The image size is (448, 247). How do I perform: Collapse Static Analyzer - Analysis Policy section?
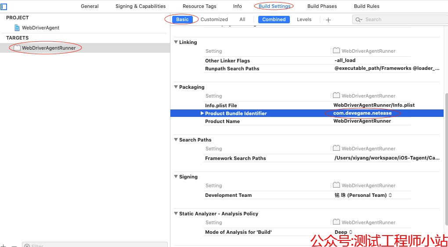pos(176,213)
